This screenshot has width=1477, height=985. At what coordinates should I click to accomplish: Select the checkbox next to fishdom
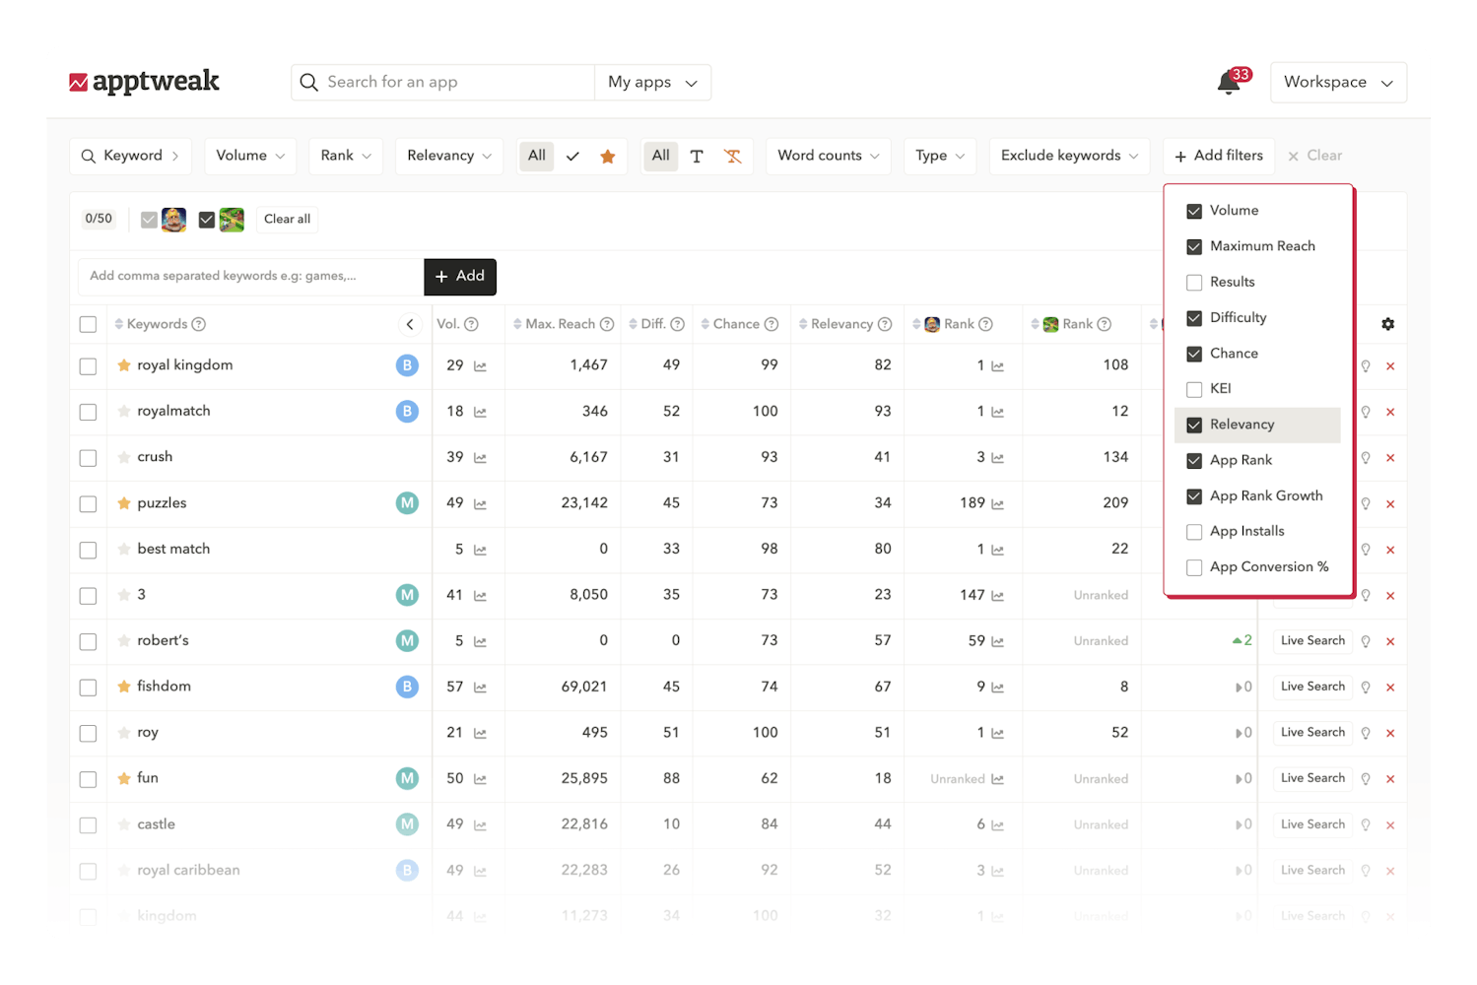pos(88,687)
